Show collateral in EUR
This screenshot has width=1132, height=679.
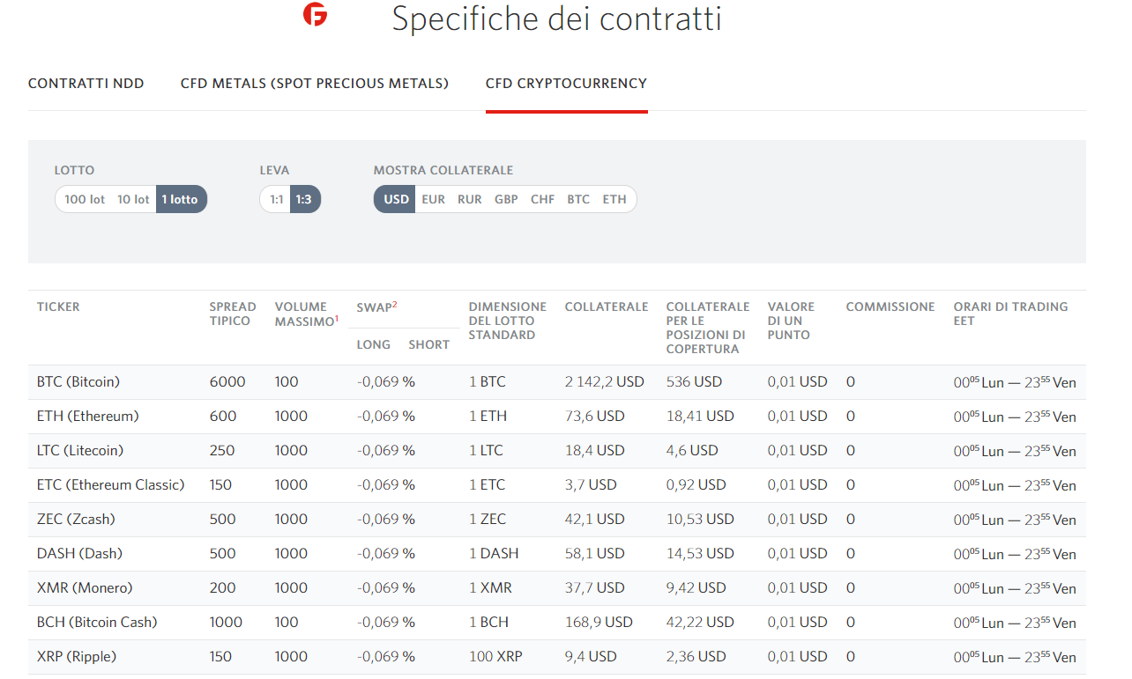434,199
